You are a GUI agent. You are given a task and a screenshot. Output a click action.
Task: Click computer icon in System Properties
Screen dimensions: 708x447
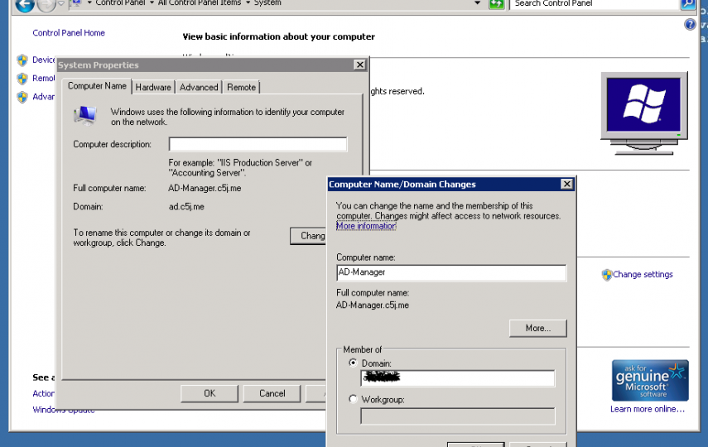[x=85, y=116]
